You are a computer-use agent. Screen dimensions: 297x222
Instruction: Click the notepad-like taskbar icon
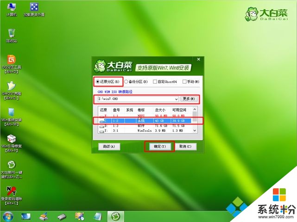(x=98, y=217)
